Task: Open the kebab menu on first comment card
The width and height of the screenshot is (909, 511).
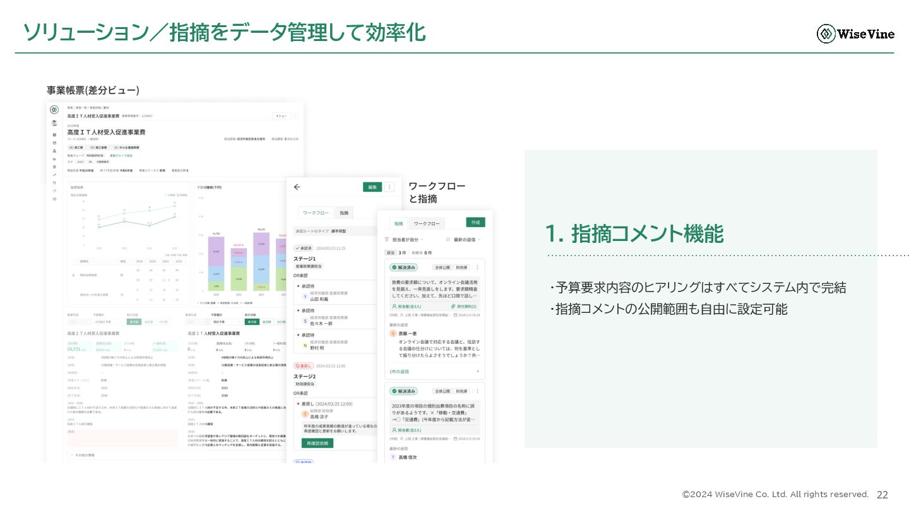Action: point(477,267)
